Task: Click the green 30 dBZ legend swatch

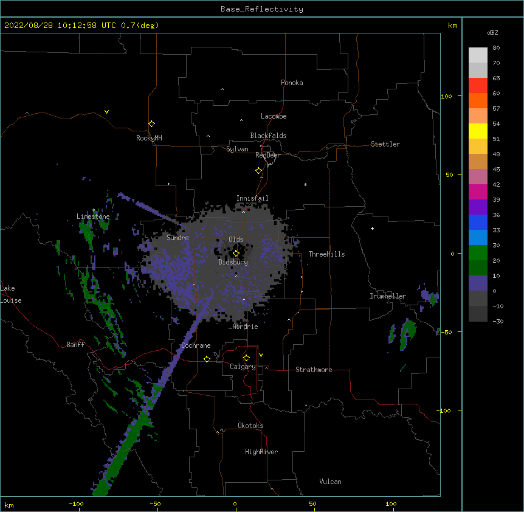Action: (478, 253)
